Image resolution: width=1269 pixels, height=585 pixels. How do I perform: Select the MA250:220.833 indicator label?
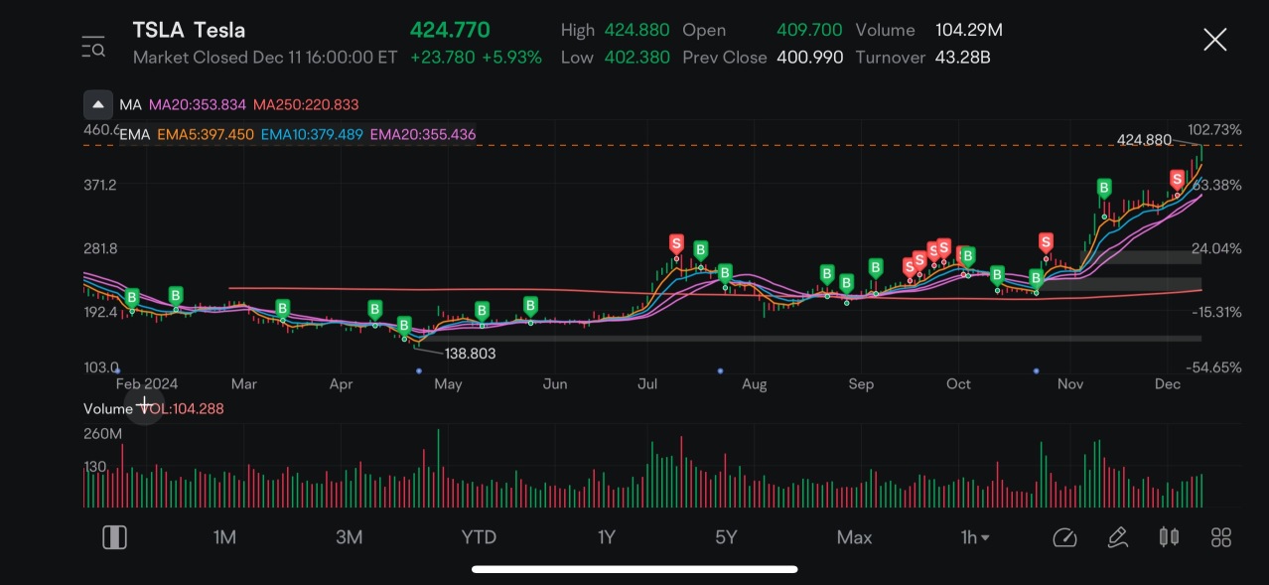pos(306,104)
